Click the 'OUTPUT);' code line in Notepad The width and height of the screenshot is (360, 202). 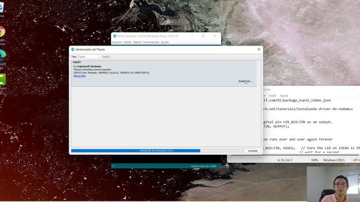click(276, 126)
